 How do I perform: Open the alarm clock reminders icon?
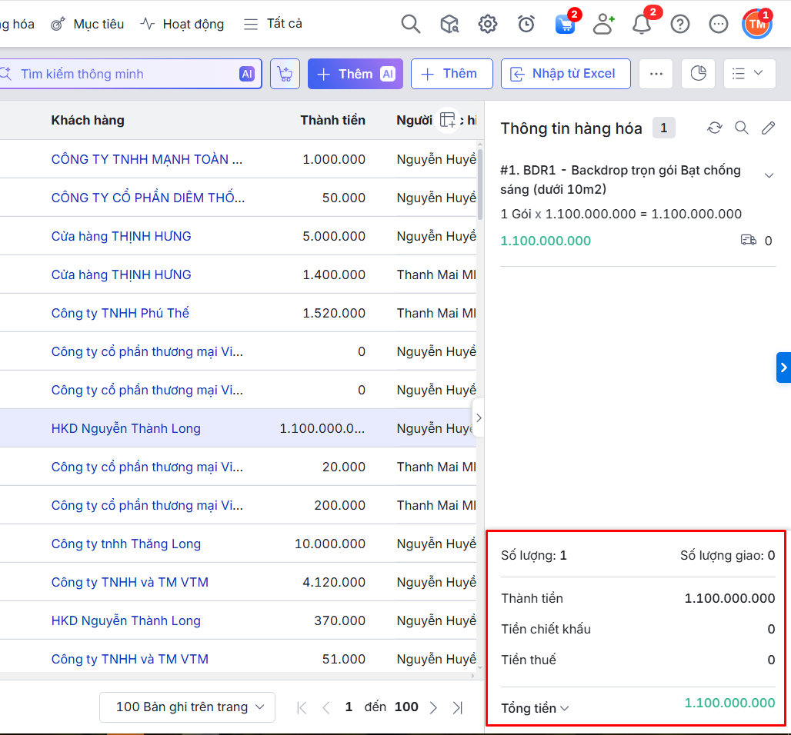coord(526,24)
